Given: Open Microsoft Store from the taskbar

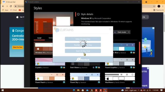Looking at the screenshot, I should click(83, 90).
